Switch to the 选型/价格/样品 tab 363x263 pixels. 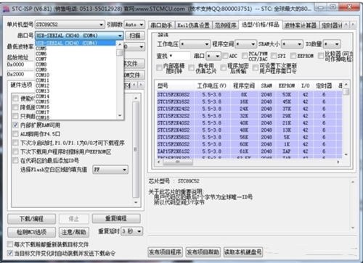click(x=260, y=25)
